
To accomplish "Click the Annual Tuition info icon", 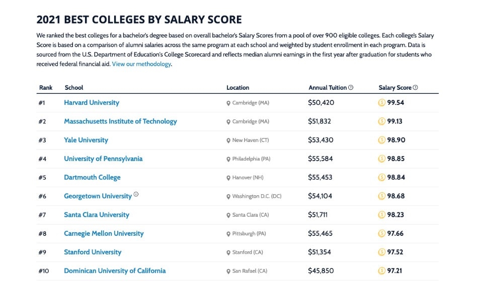I will tap(351, 88).
